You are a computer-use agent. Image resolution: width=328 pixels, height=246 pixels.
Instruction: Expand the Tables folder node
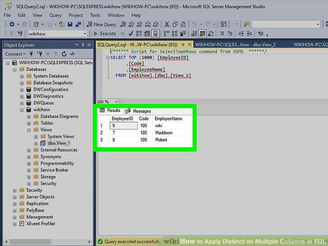tap(29, 123)
